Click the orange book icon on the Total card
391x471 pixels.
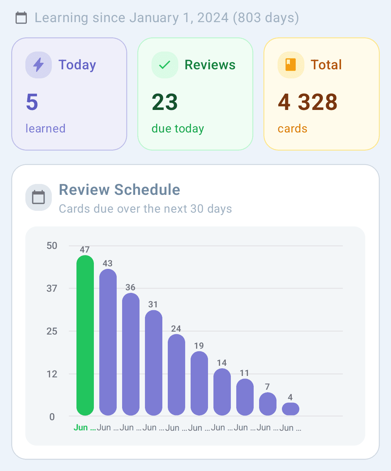[x=290, y=65]
